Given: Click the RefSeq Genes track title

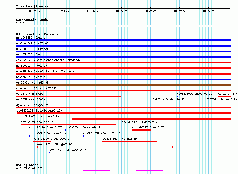Looking at the screenshot, I should pyautogui.click(x=27, y=165).
